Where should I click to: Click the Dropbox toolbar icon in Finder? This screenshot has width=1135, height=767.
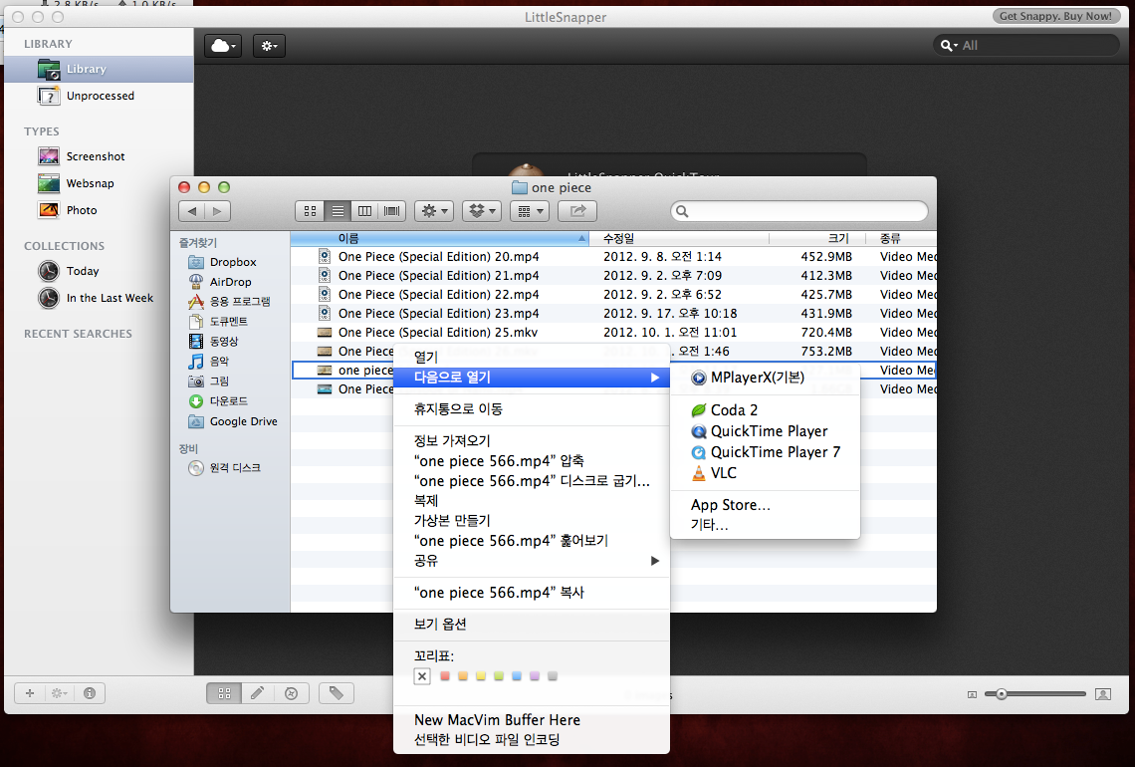pos(482,211)
